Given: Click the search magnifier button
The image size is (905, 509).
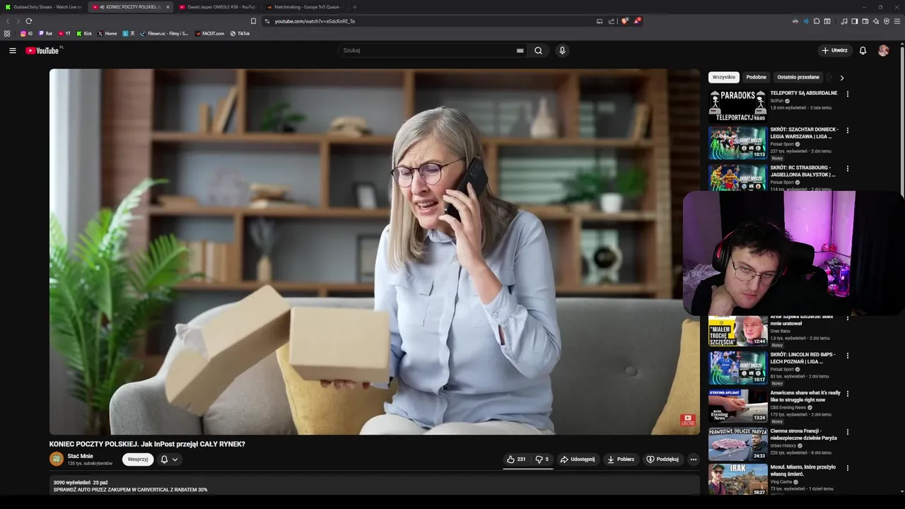Looking at the screenshot, I should click(538, 51).
